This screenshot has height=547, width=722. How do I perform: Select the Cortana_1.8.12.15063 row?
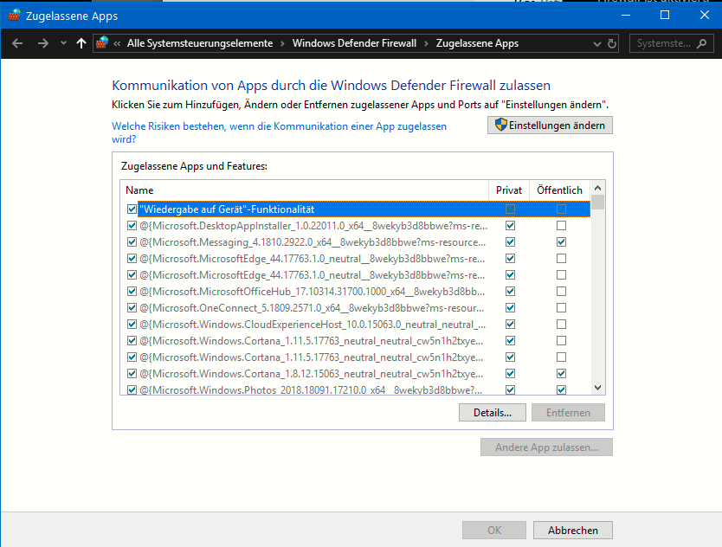click(x=355, y=373)
